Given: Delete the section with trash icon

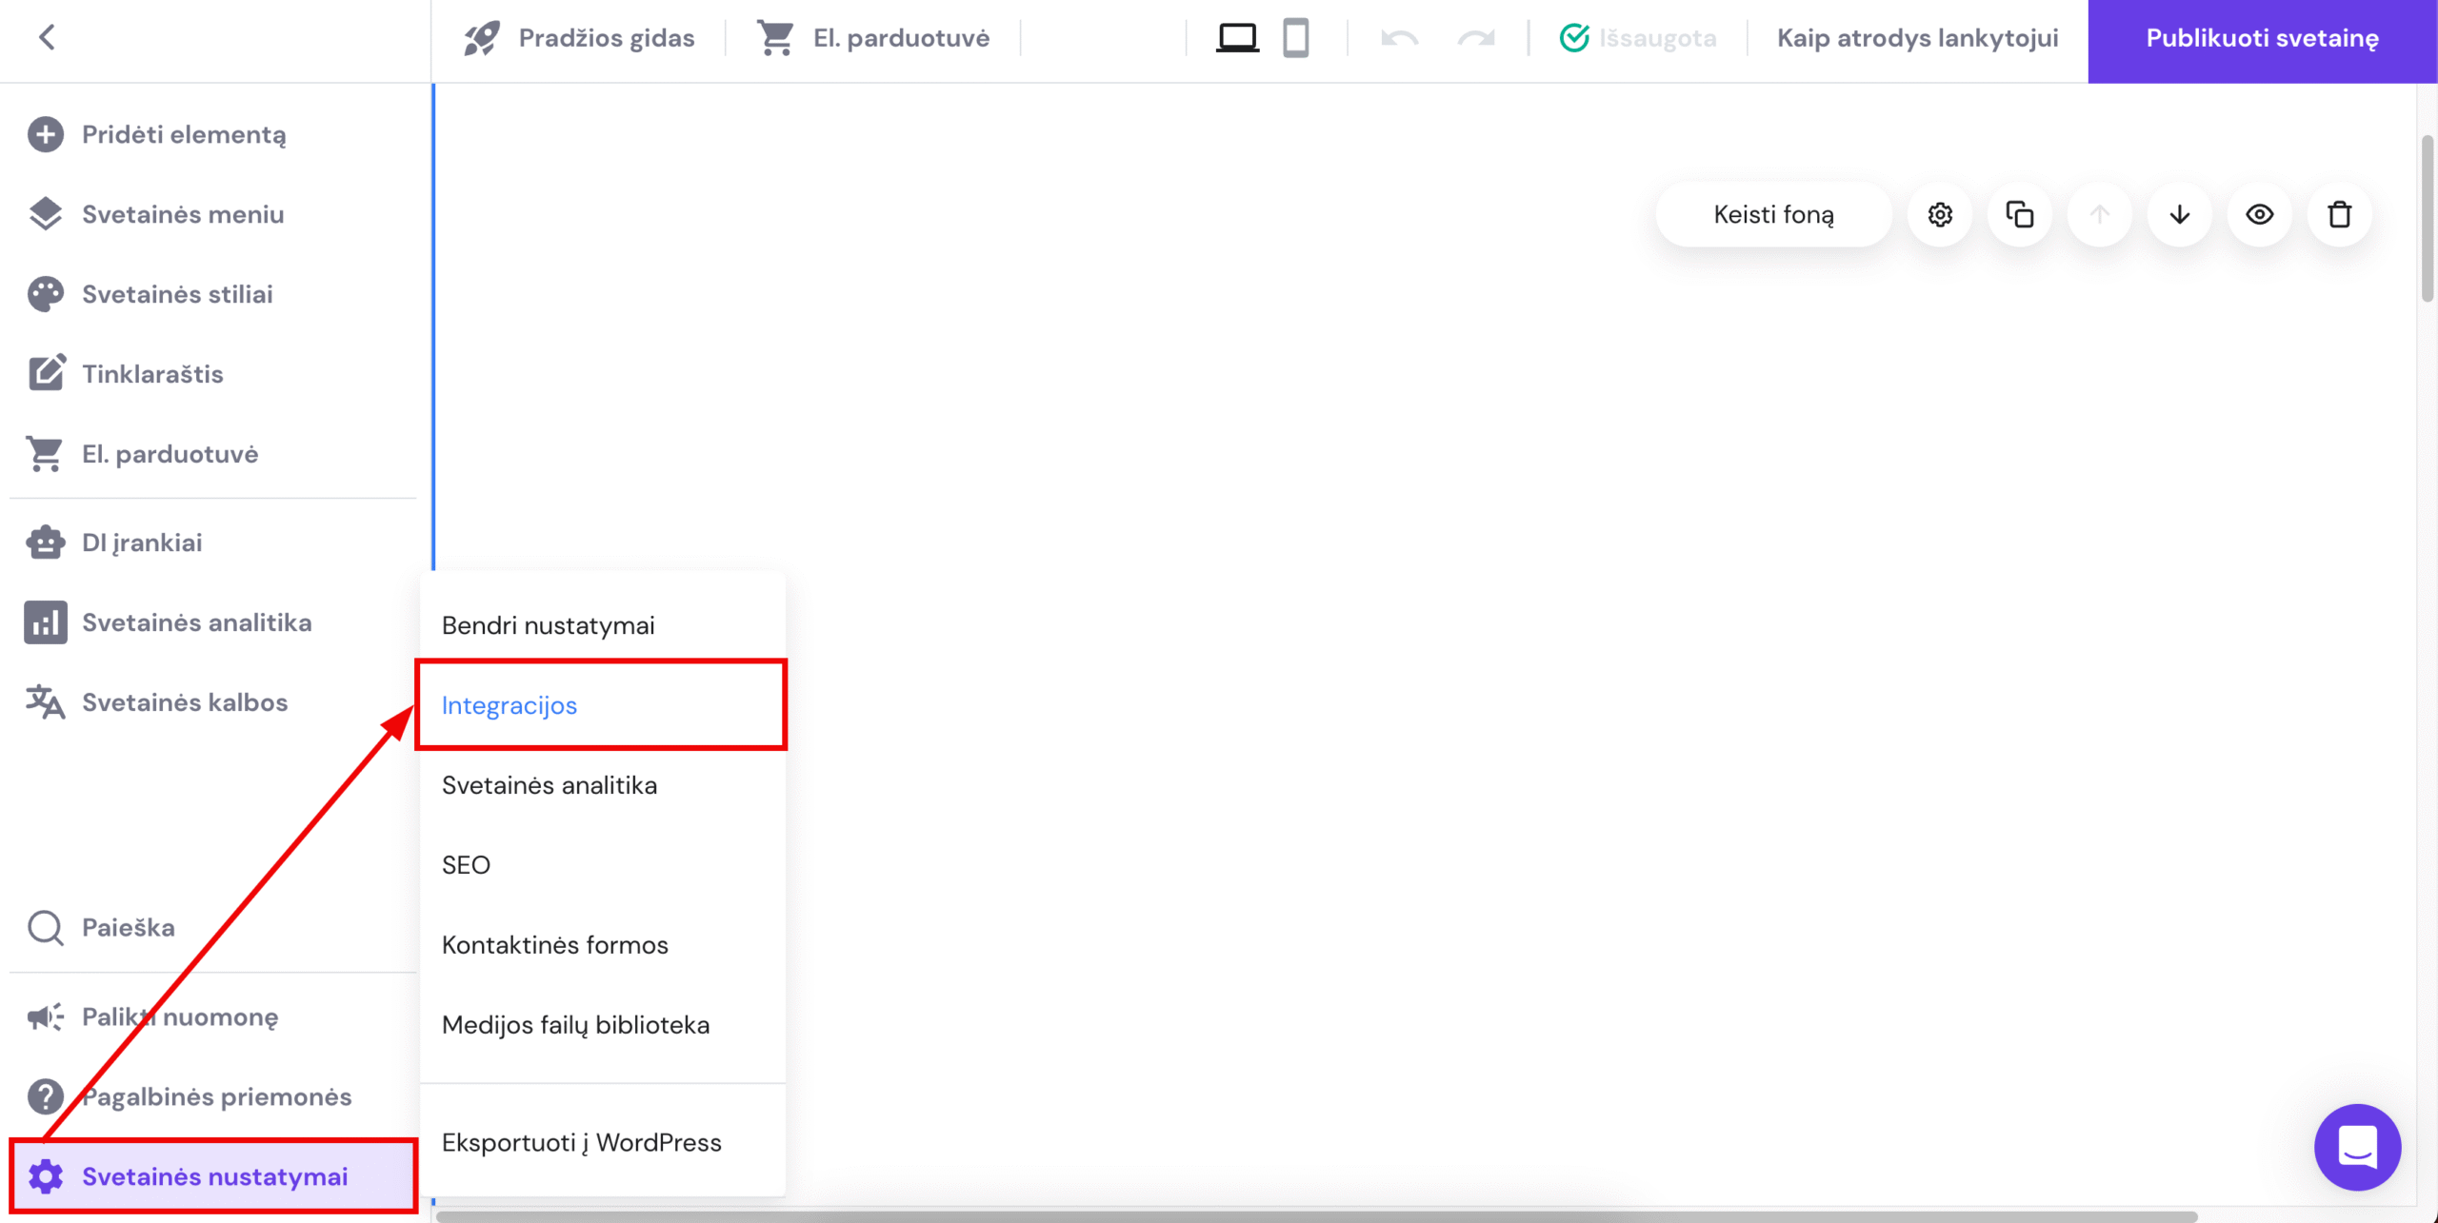Looking at the screenshot, I should pos(2339,214).
